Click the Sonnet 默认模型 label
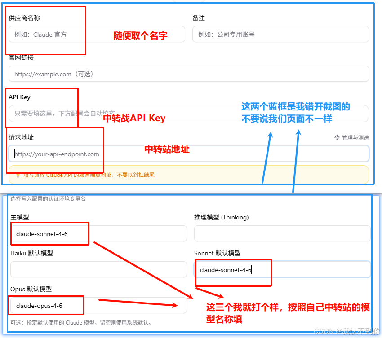The image size is (382, 338). pyautogui.click(x=218, y=253)
